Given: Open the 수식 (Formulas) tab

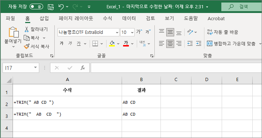Looking at the screenshot, I should point(108,18).
